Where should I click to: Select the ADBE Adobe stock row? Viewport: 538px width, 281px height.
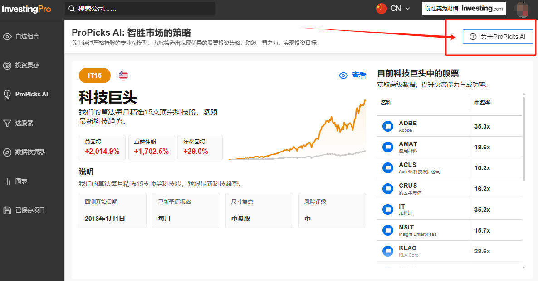coord(449,126)
